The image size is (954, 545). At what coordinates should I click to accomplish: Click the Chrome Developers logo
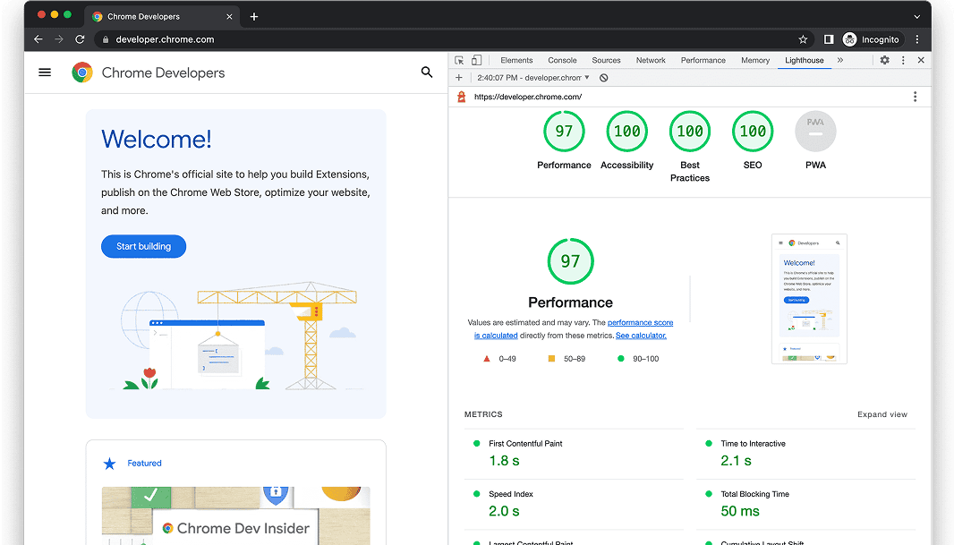82,72
